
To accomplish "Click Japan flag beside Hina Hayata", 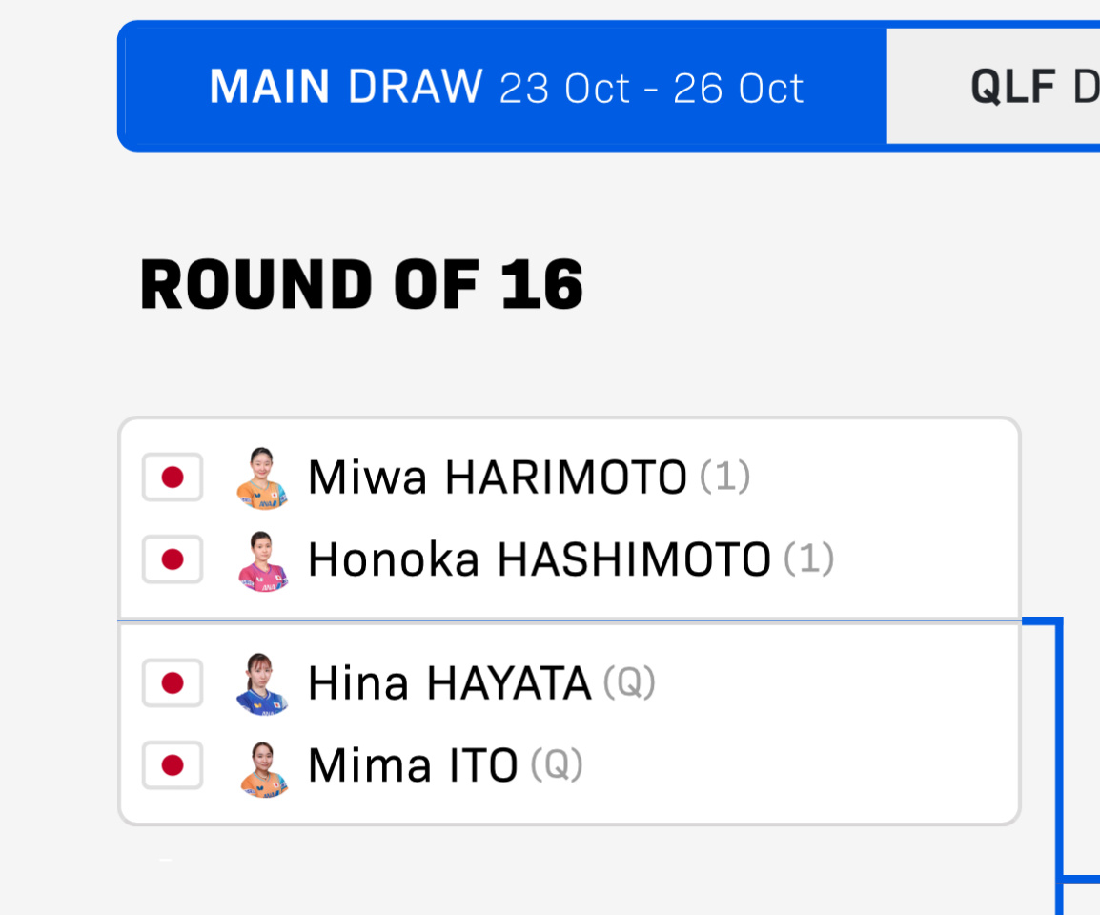I will pos(173,682).
